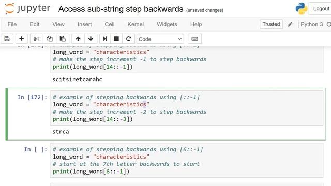Click the '(unsaved changes)' status text
The width and height of the screenshot is (331, 186).
point(205,10)
